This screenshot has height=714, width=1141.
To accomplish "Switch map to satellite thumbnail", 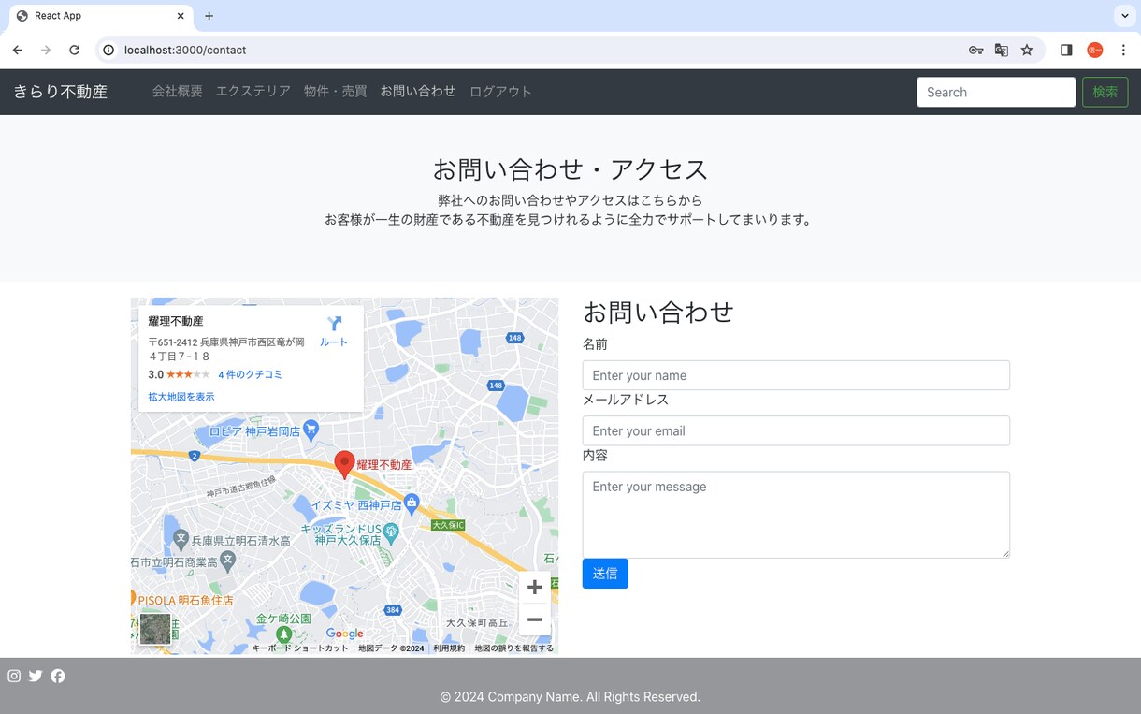I will tap(155, 629).
